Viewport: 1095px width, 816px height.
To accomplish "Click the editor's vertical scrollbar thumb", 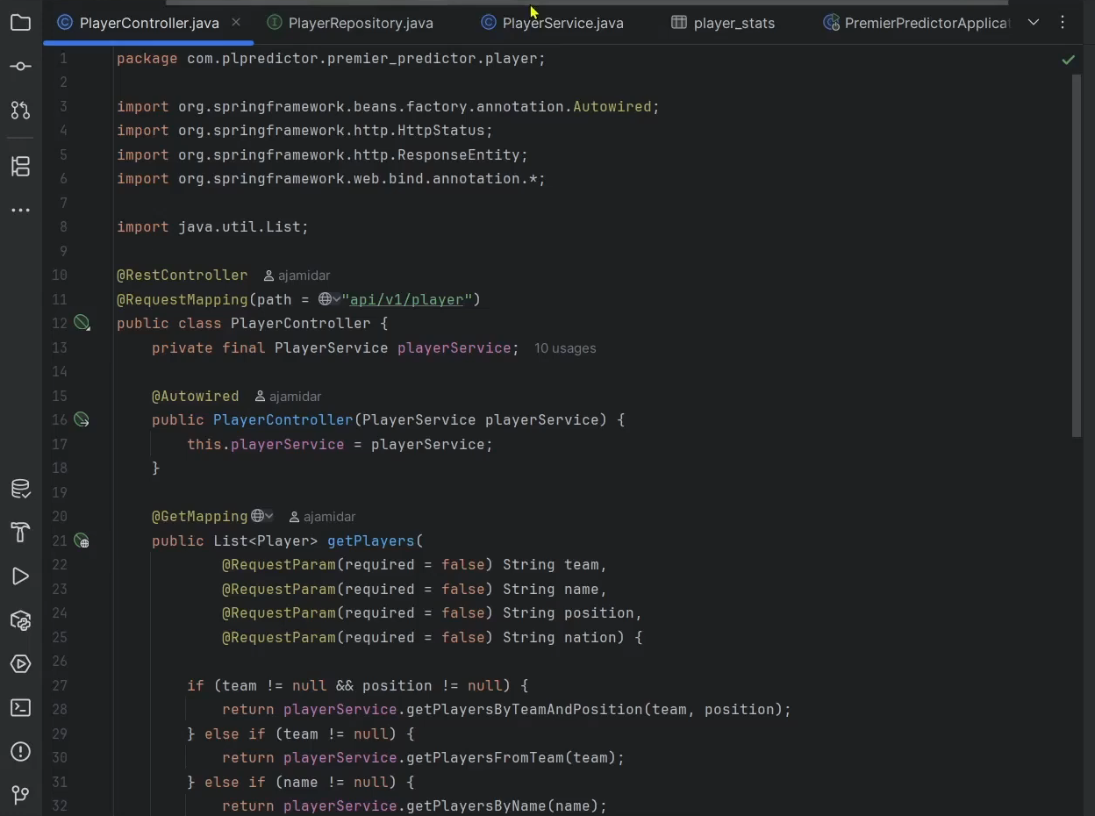I will 1077,254.
